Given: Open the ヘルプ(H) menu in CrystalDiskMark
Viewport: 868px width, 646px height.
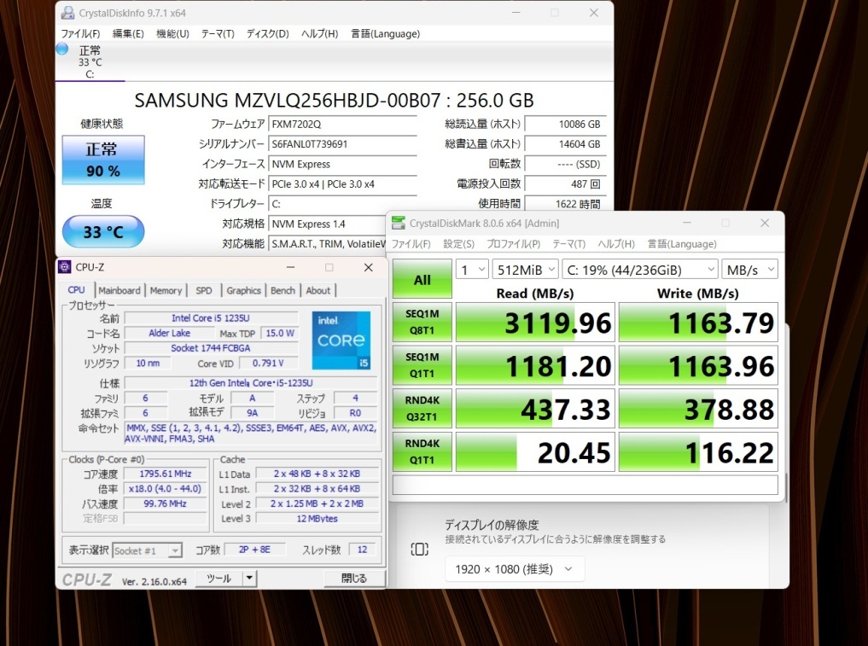Looking at the screenshot, I should (616, 244).
